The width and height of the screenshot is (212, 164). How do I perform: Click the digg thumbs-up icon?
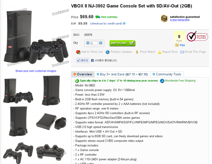pyautogui.click(x=177, y=45)
